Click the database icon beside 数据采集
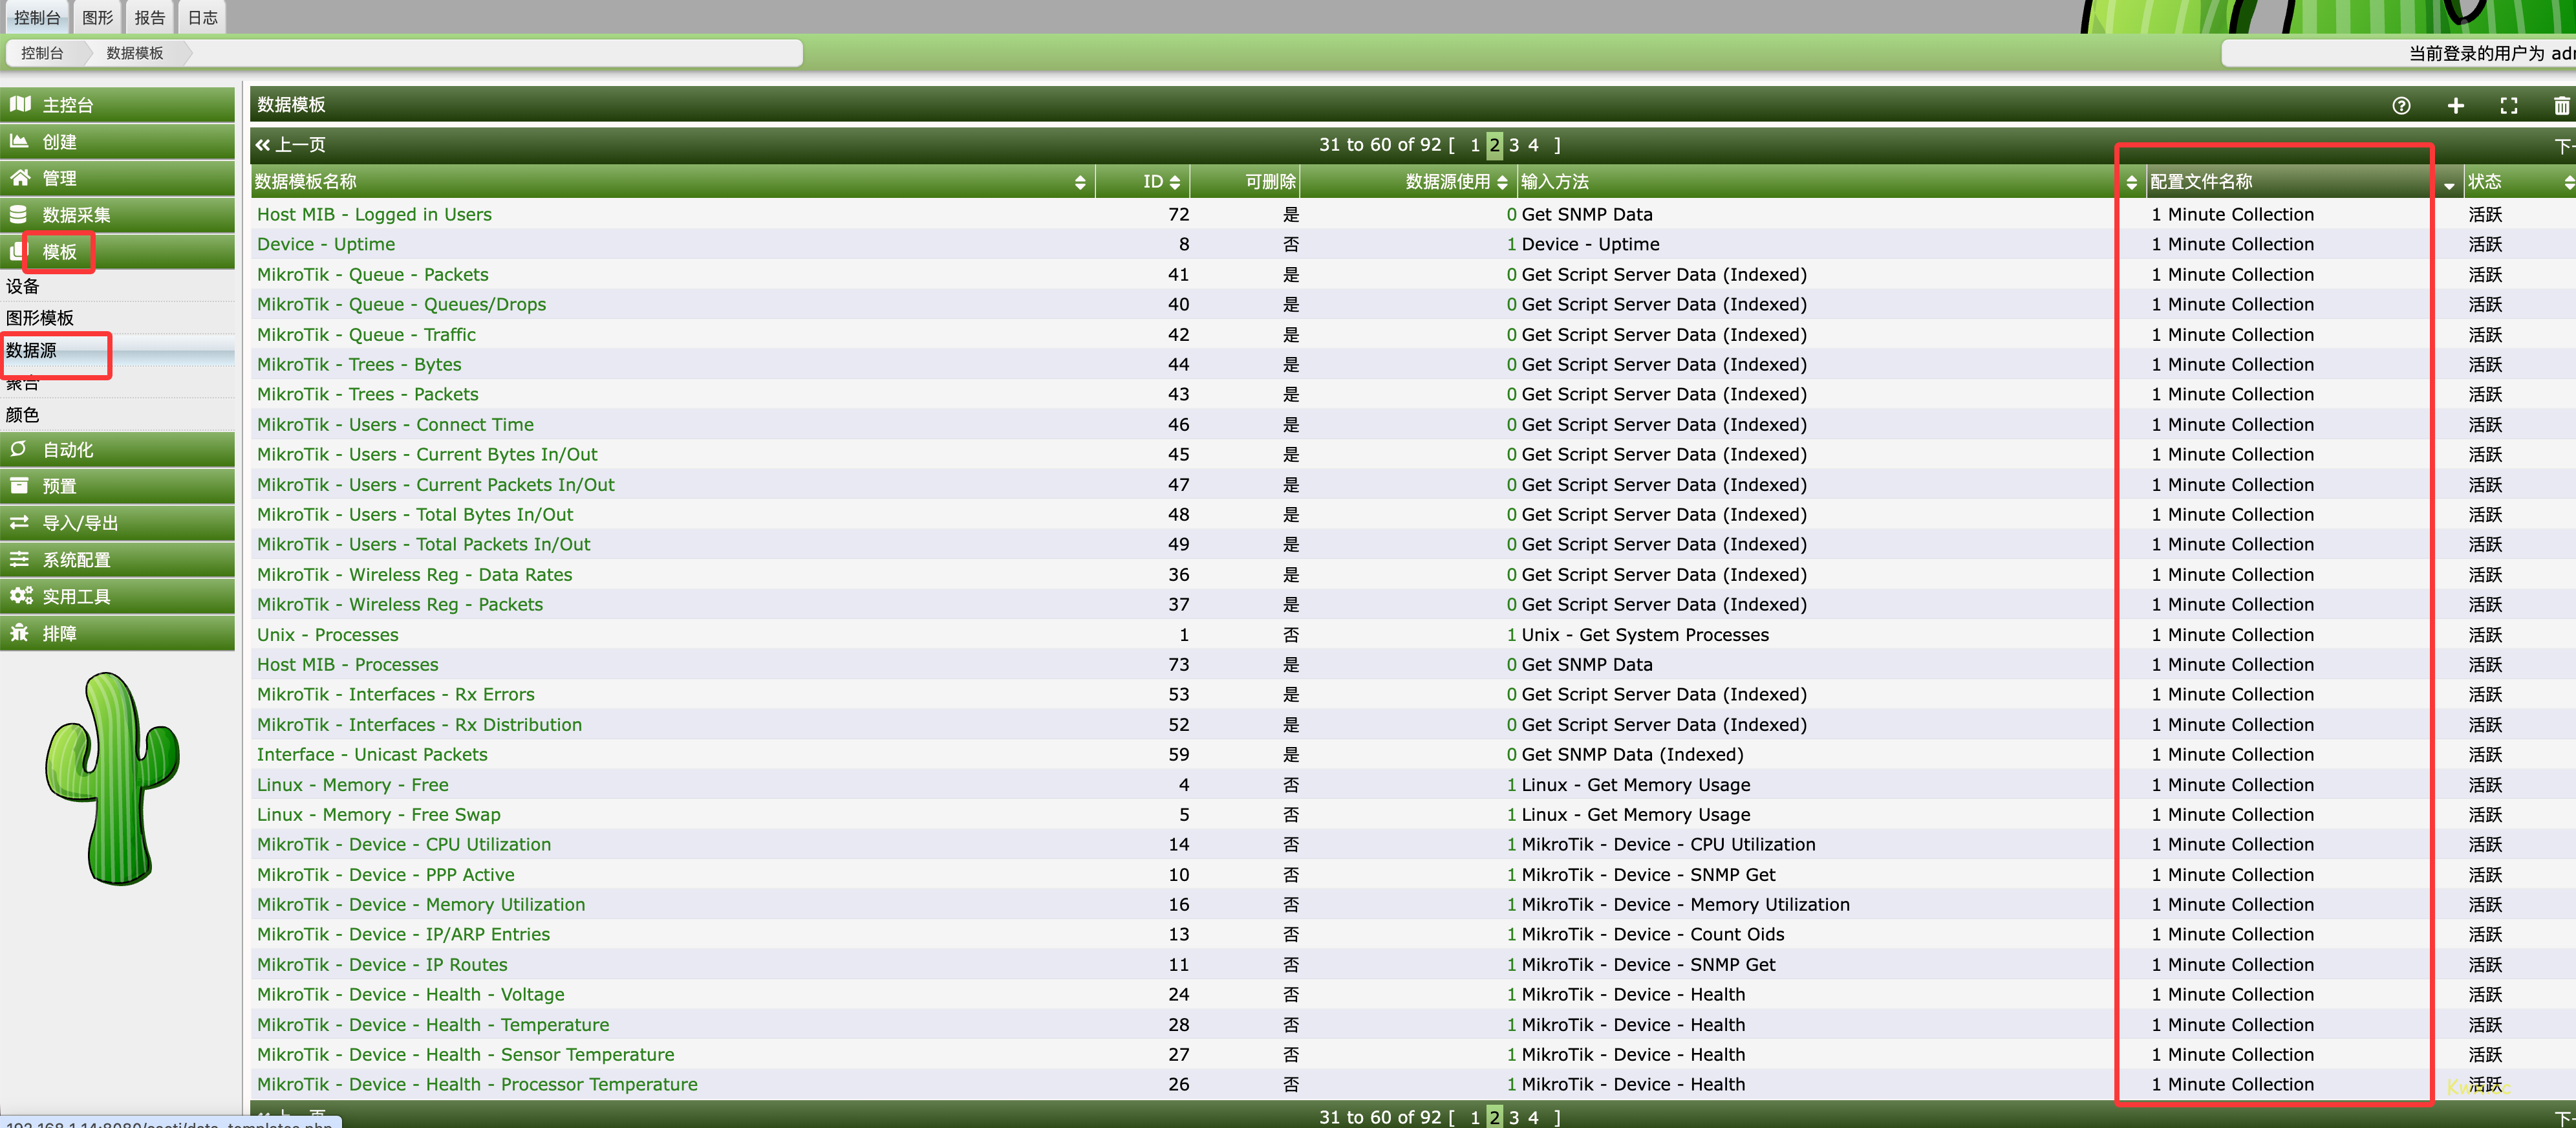Image resolution: width=2576 pixels, height=1128 pixels. (19, 214)
